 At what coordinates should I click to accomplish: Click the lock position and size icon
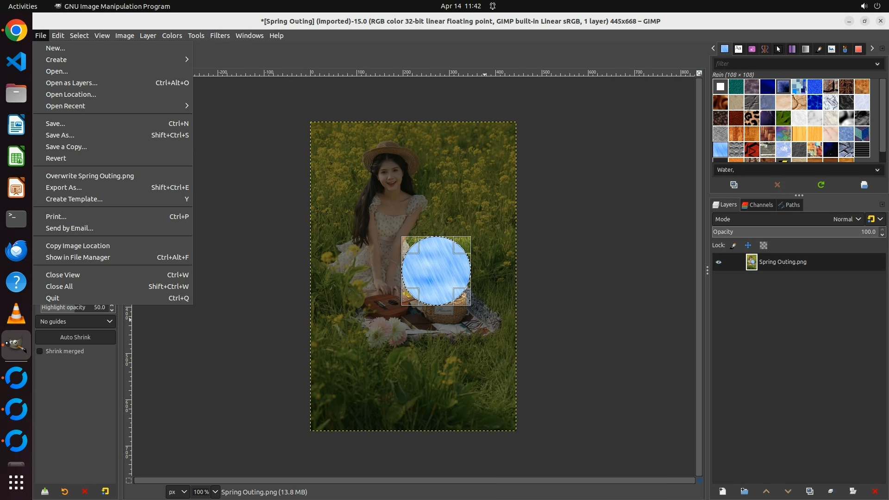tap(748, 245)
